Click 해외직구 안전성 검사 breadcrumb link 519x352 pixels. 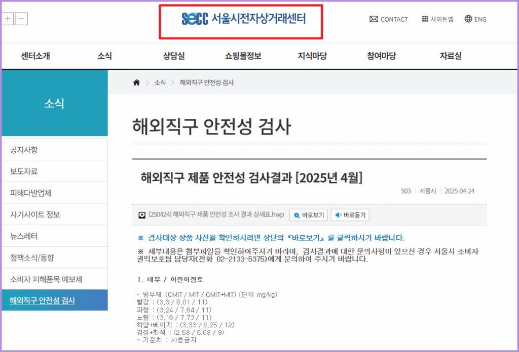tap(207, 82)
